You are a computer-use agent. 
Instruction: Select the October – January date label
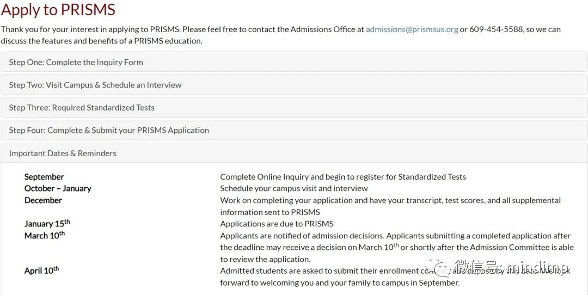coord(58,188)
